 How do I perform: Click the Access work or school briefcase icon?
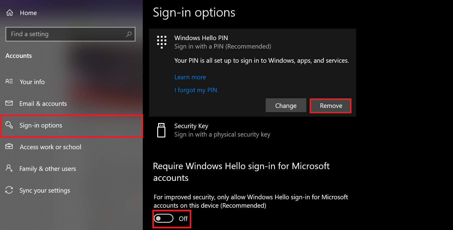click(9, 147)
